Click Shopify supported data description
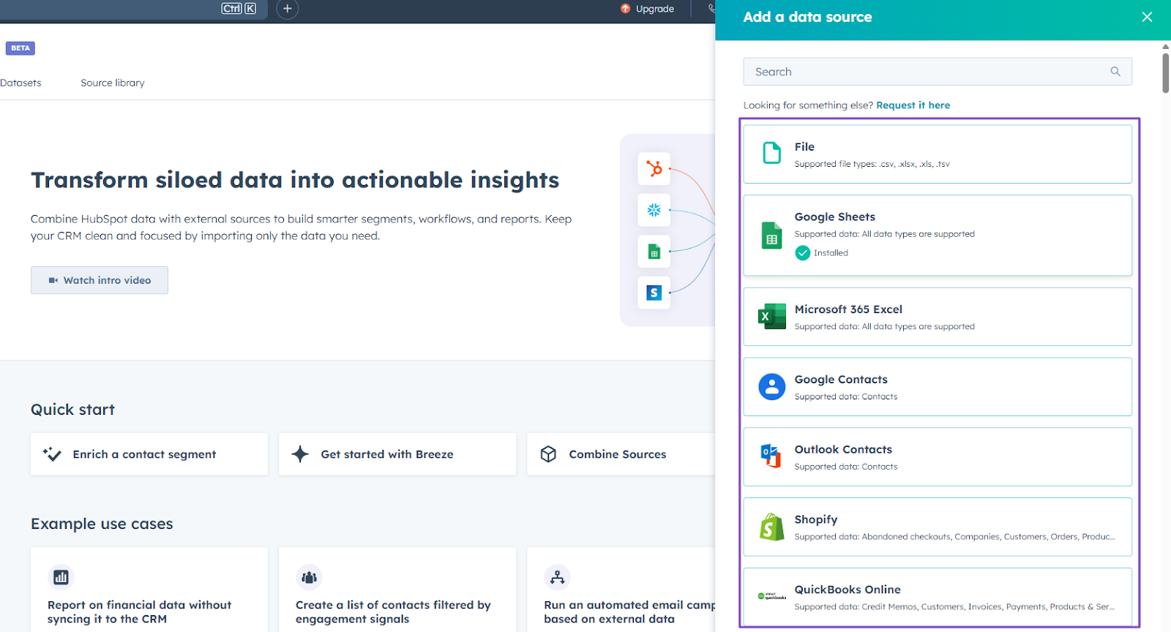The width and height of the screenshot is (1171, 632). tap(954, 537)
